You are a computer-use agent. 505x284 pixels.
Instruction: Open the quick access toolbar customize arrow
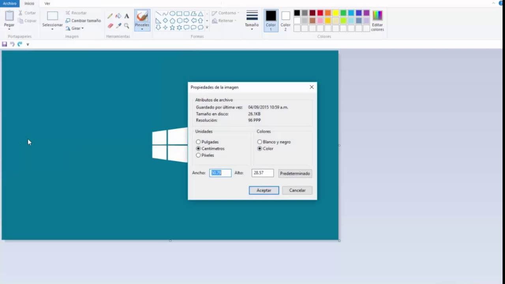(x=28, y=44)
